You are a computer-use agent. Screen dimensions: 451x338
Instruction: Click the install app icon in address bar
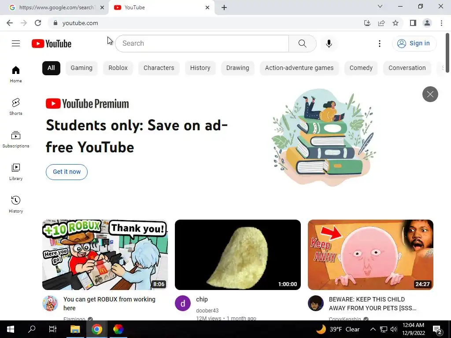point(367,23)
